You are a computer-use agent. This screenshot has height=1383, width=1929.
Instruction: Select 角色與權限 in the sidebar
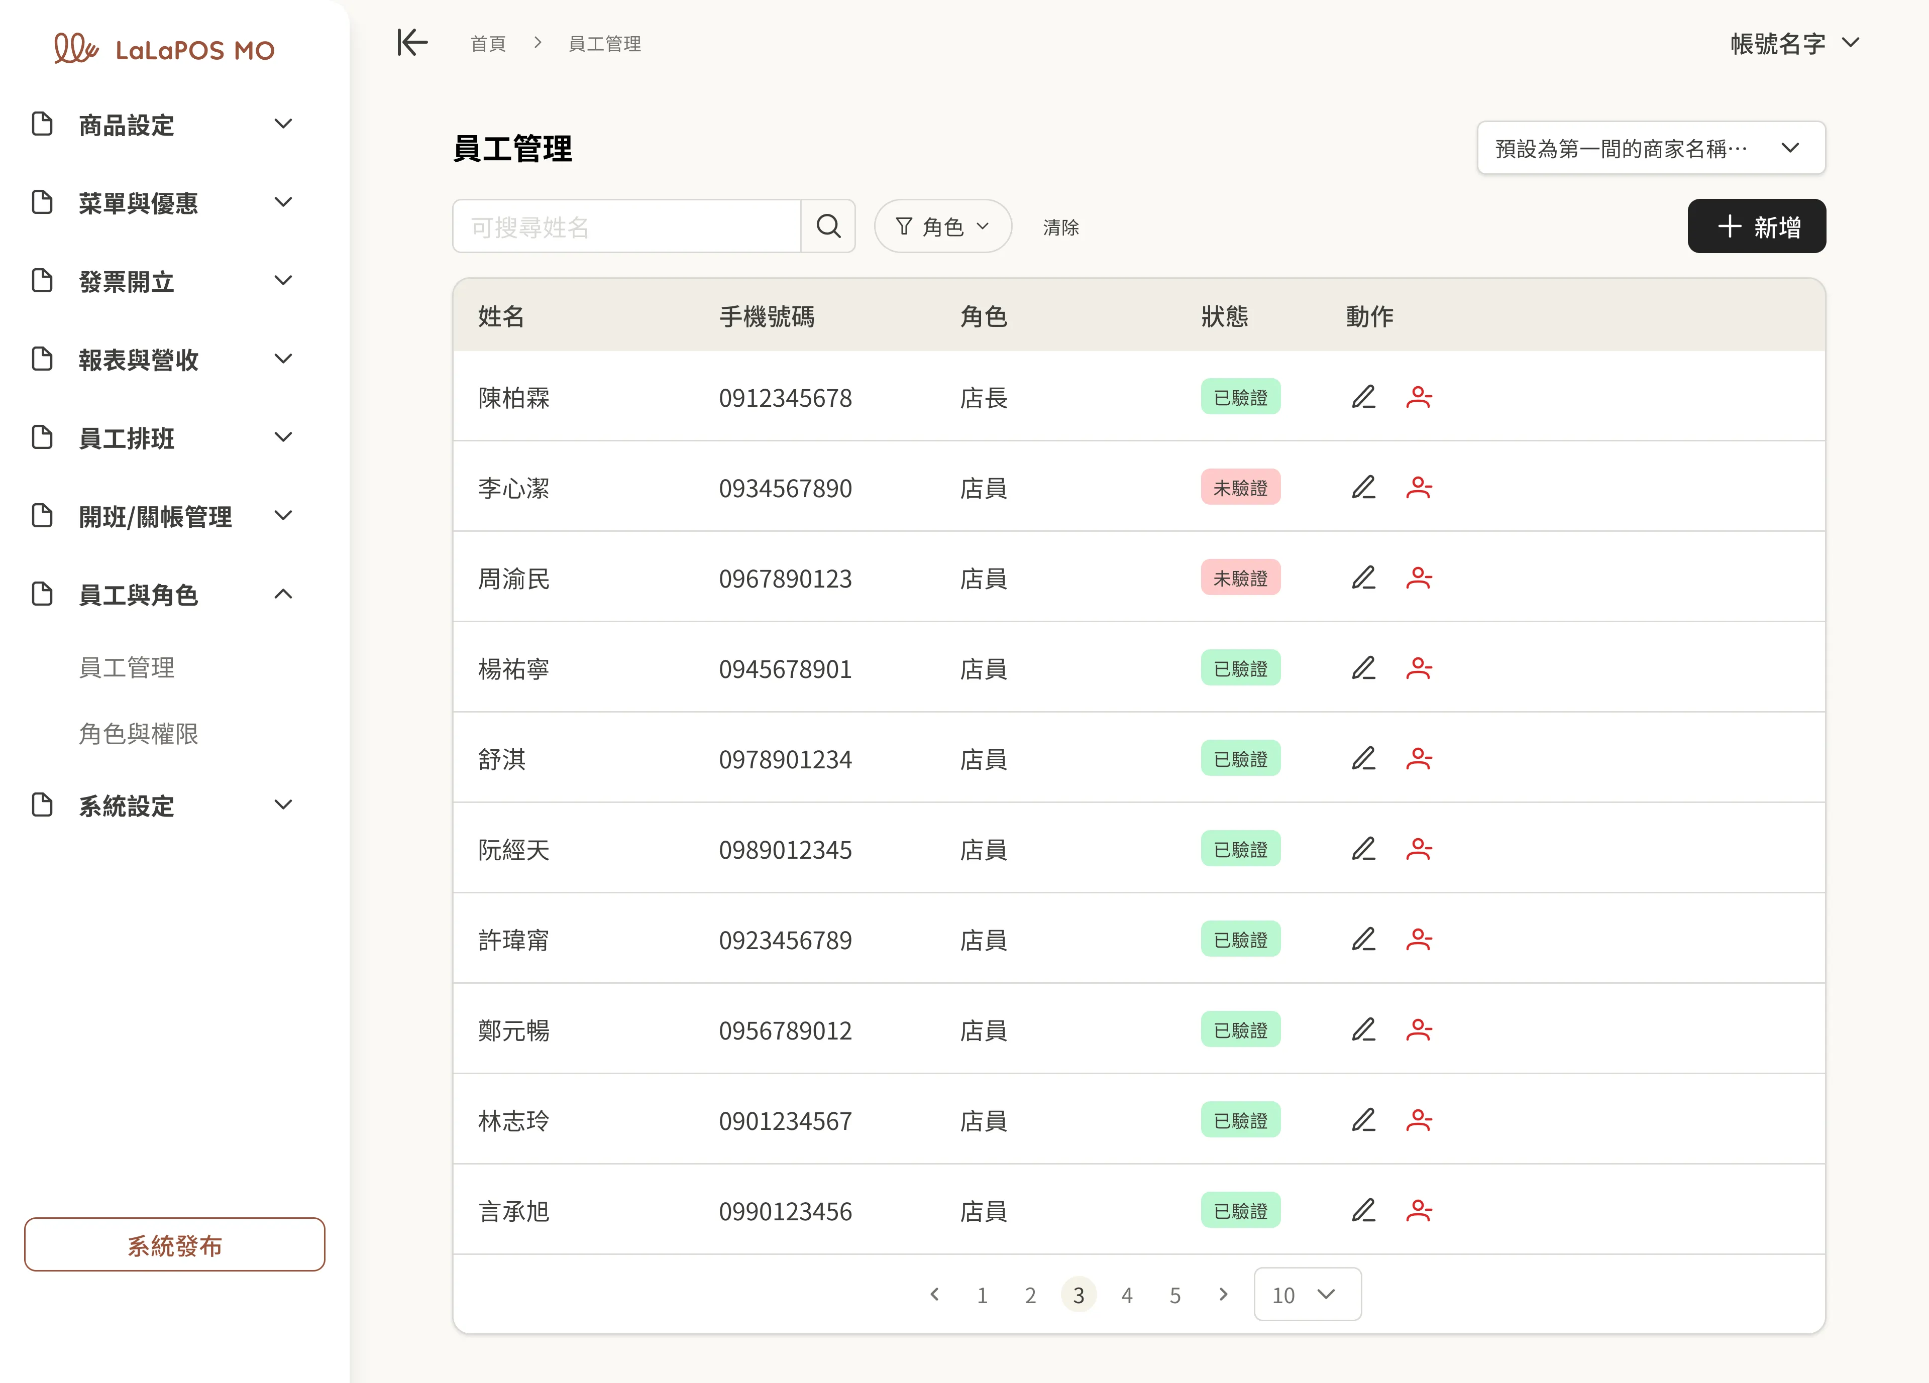point(139,734)
